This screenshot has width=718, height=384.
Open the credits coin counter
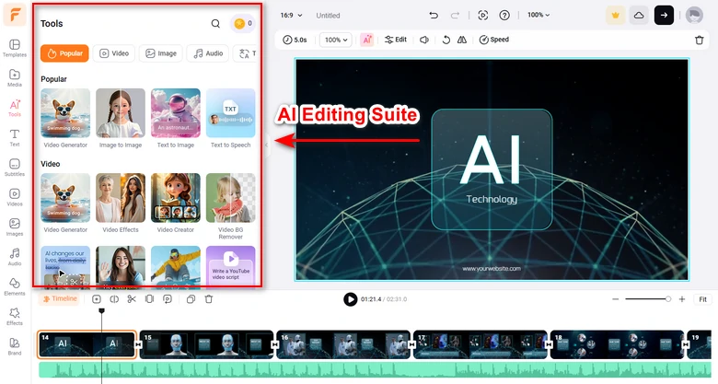coord(243,23)
